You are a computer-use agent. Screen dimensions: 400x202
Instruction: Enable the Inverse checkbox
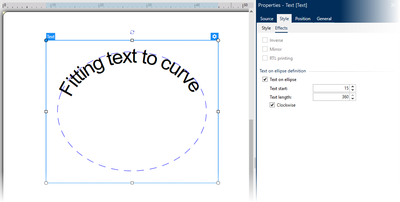(x=265, y=40)
